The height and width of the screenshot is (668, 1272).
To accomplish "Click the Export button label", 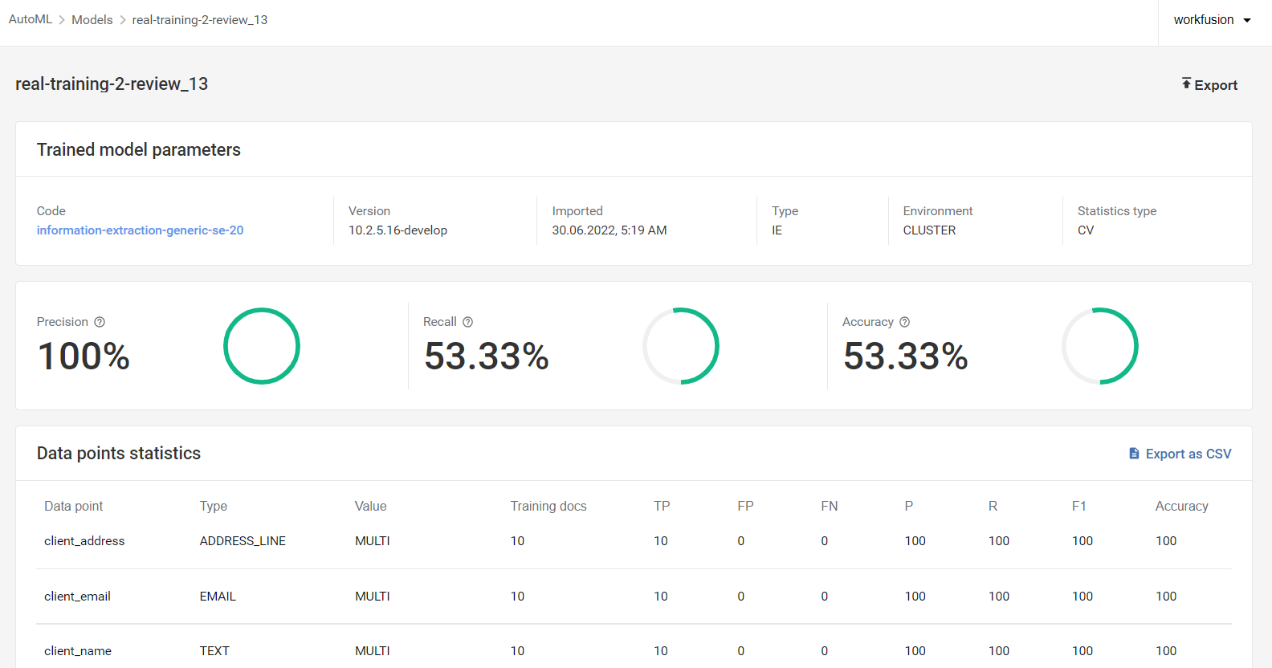I will [1216, 85].
